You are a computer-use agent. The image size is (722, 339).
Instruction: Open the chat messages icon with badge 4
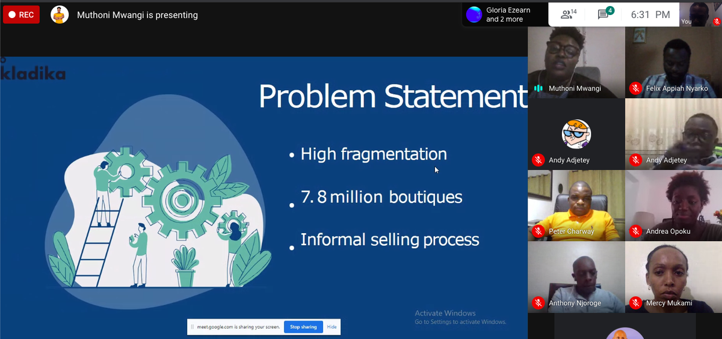[x=605, y=14]
